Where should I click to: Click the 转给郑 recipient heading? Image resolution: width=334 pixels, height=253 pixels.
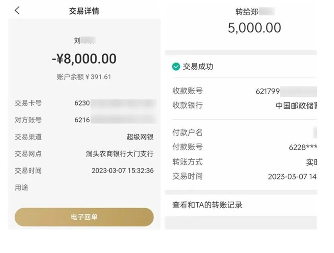[x=255, y=12]
